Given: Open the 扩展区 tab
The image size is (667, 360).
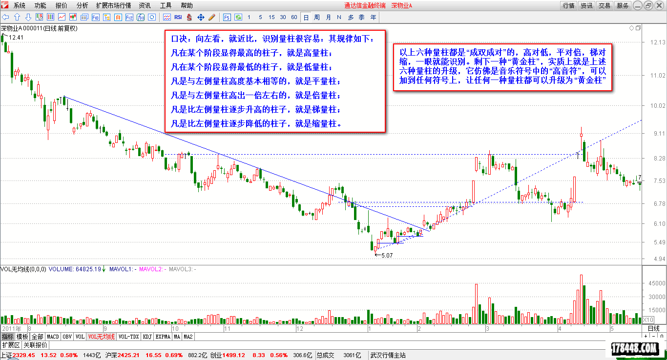Looking at the screenshot, I should coord(11,345).
